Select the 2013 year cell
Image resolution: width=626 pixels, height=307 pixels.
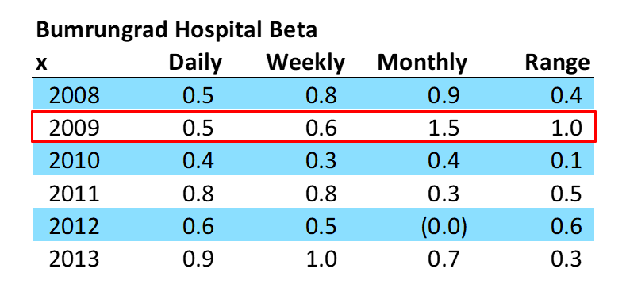74,259
